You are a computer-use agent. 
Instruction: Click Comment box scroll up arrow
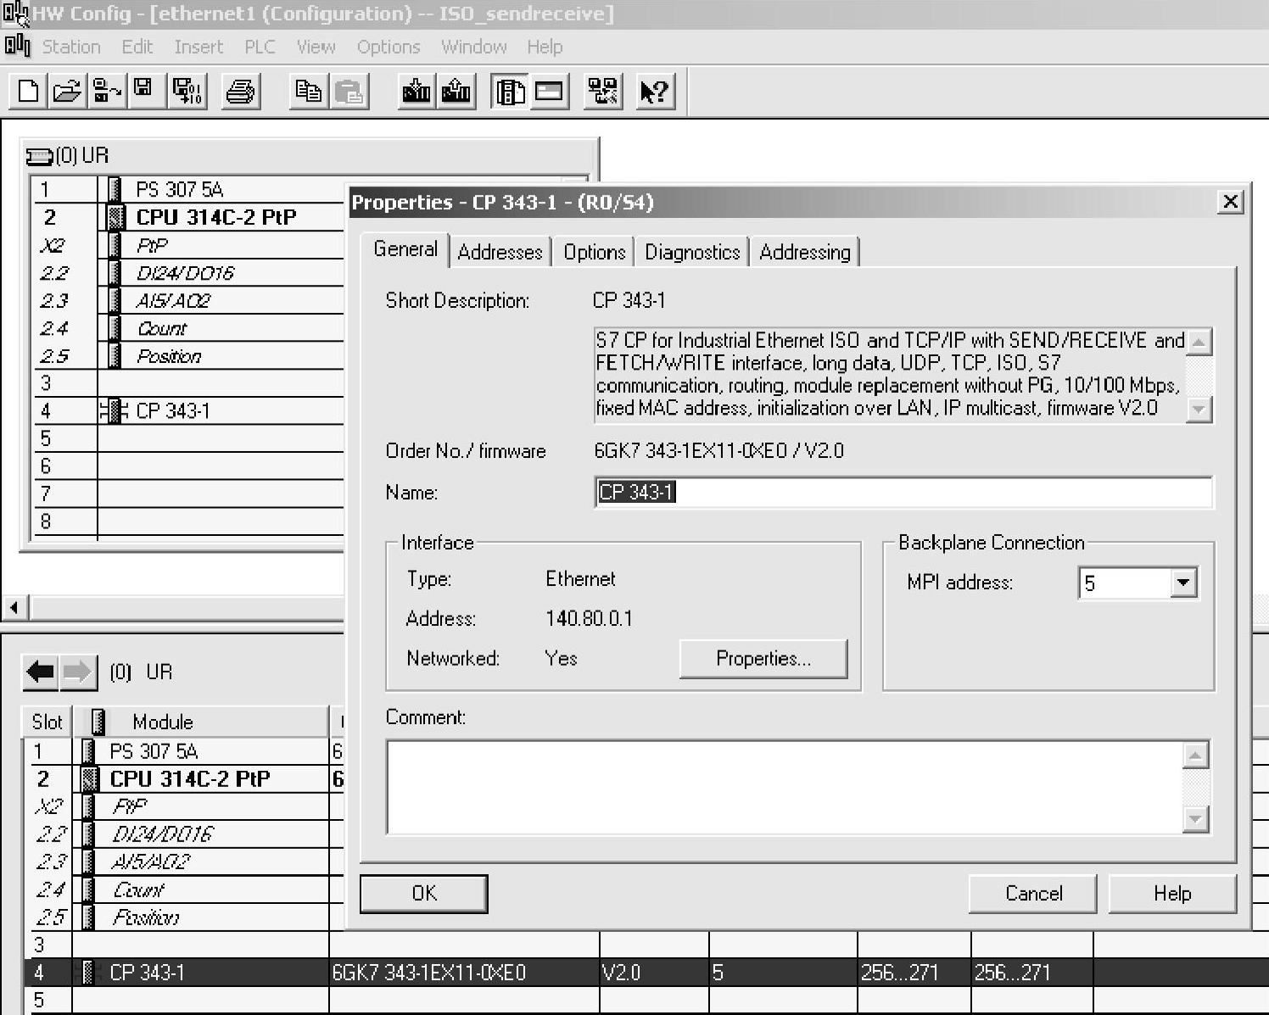[x=1195, y=755]
